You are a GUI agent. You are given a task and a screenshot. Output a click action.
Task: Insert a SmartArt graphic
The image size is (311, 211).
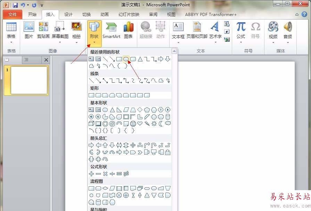point(111,30)
